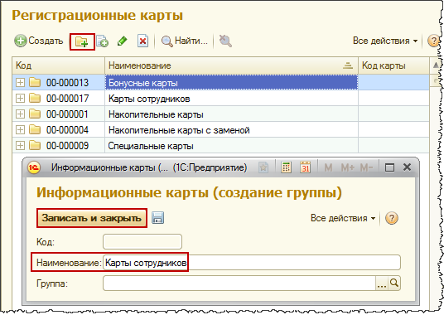The width and height of the screenshot is (444, 315).
Task: Click the Создать button
Action: [39, 41]
